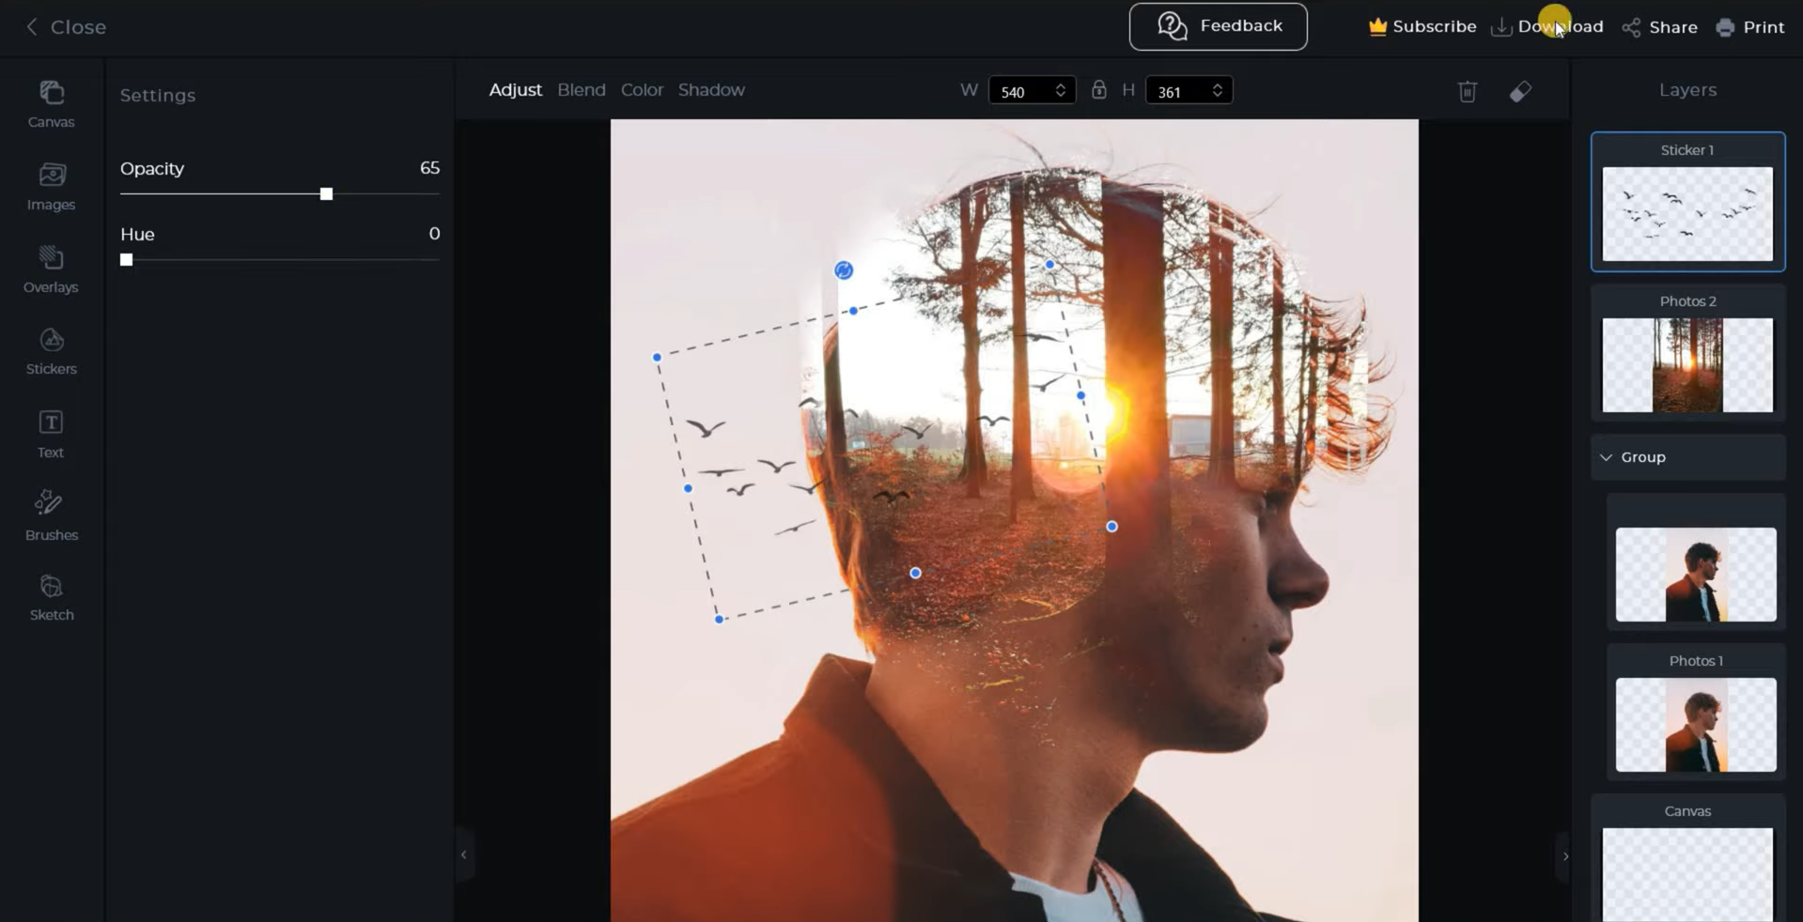The width and height of the screenshot is (1803, 922).
Task: Switch to the Blend tab
Action: [581, 89]
